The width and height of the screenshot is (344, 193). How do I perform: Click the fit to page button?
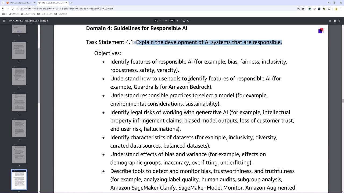(184, 21)
